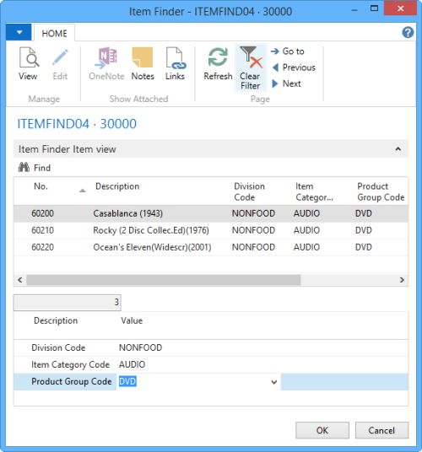Click the horizontal scrollbar right arrow
The height and width of the screenshot is (452, 422).
click(x=402, y=280)
